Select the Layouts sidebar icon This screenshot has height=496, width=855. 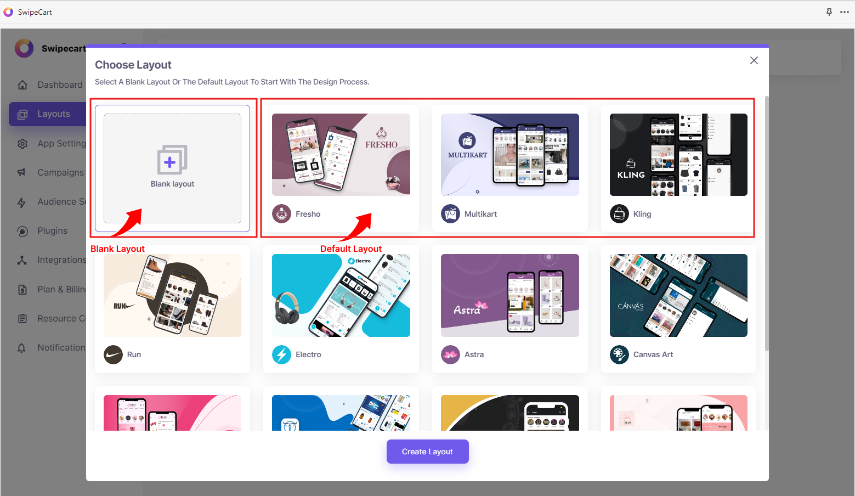(22, 114)
